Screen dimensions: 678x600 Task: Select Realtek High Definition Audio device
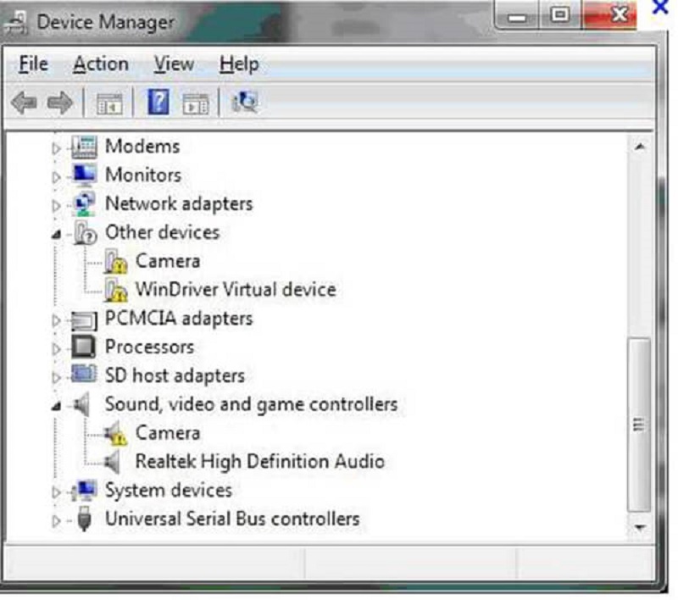point(259,462)
